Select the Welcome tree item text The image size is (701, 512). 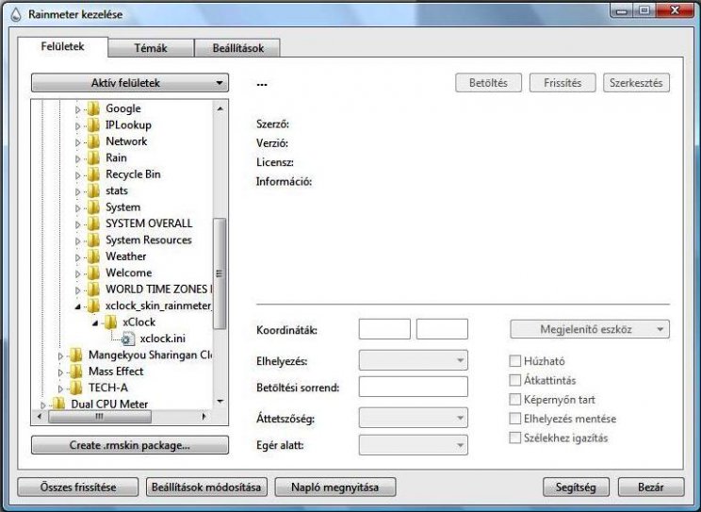(x=129, y=273)
